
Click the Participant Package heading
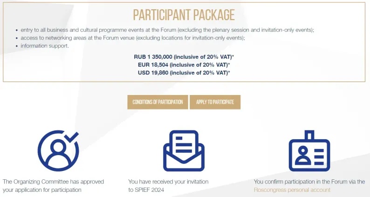coord(184,15)
